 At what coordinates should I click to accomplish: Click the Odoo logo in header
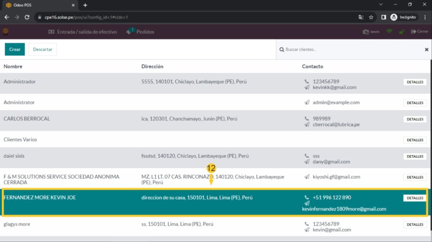(5, 32)
